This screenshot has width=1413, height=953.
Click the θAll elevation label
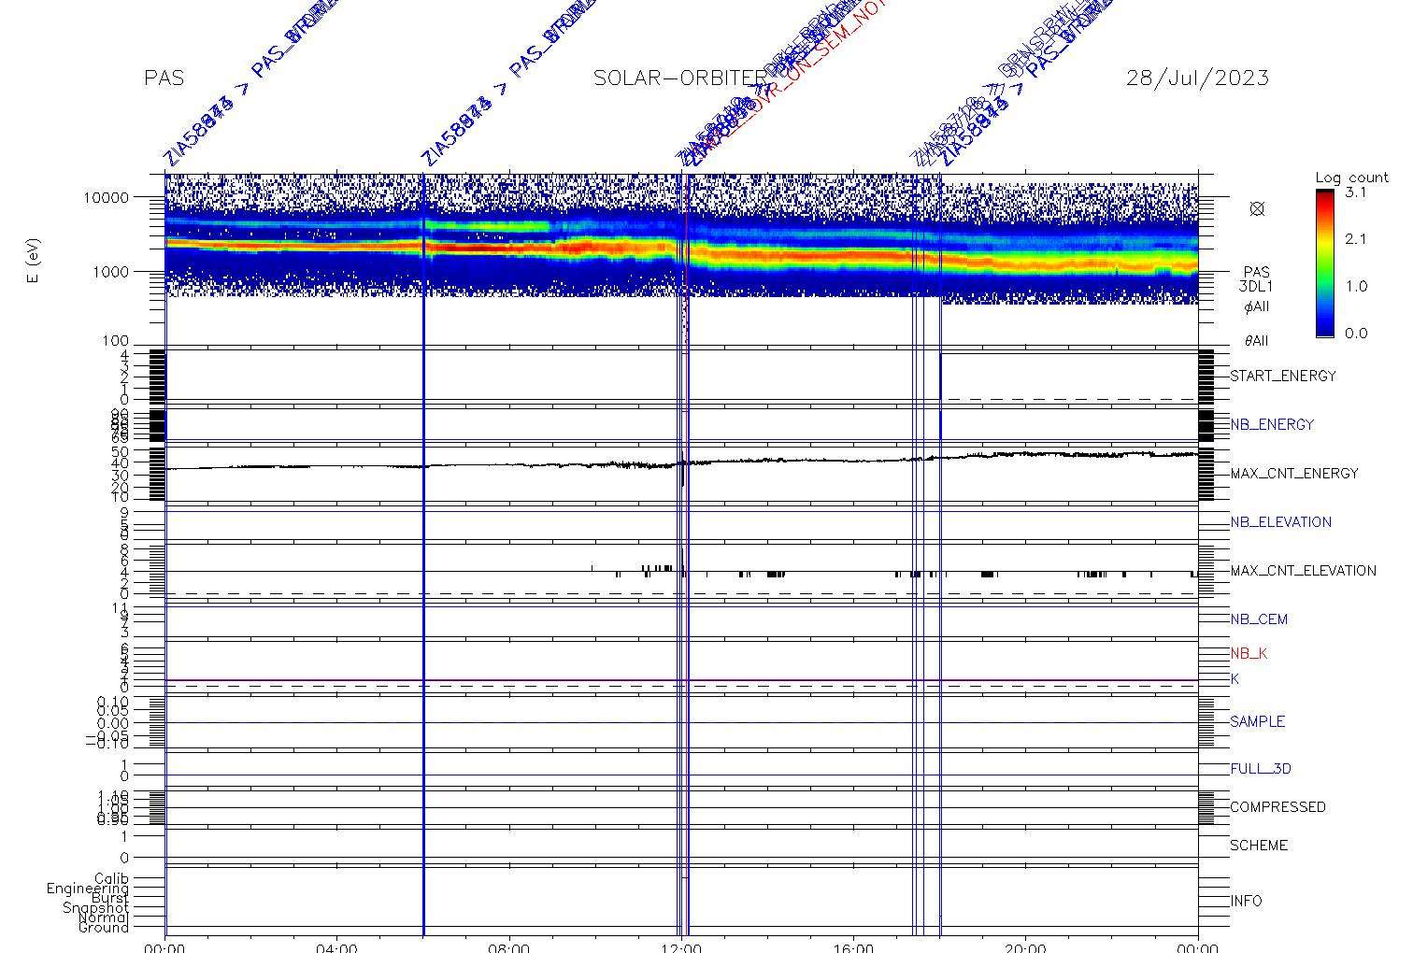click(x=1256, y=342)
